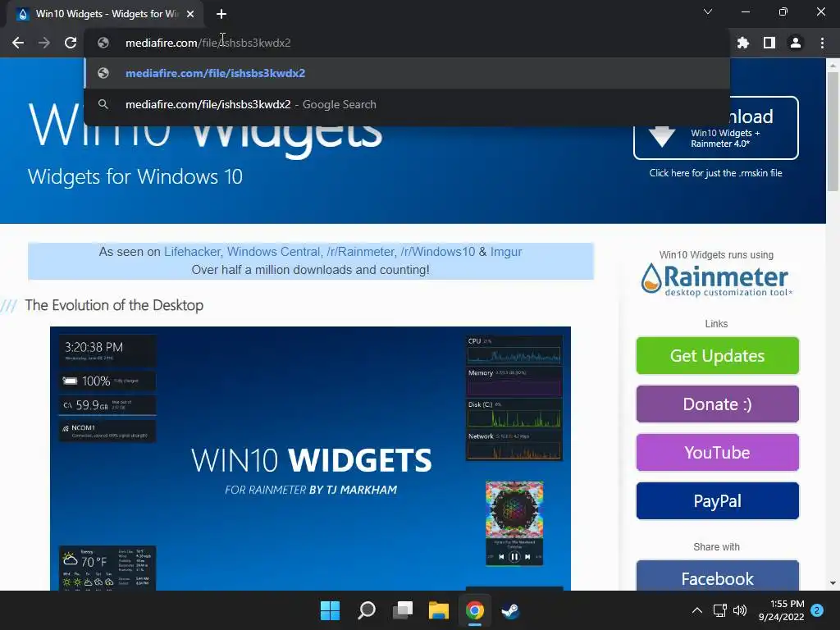This screenshot has width=840, height=630.
Task: Open the Imgur link
Action: point(505,252)
